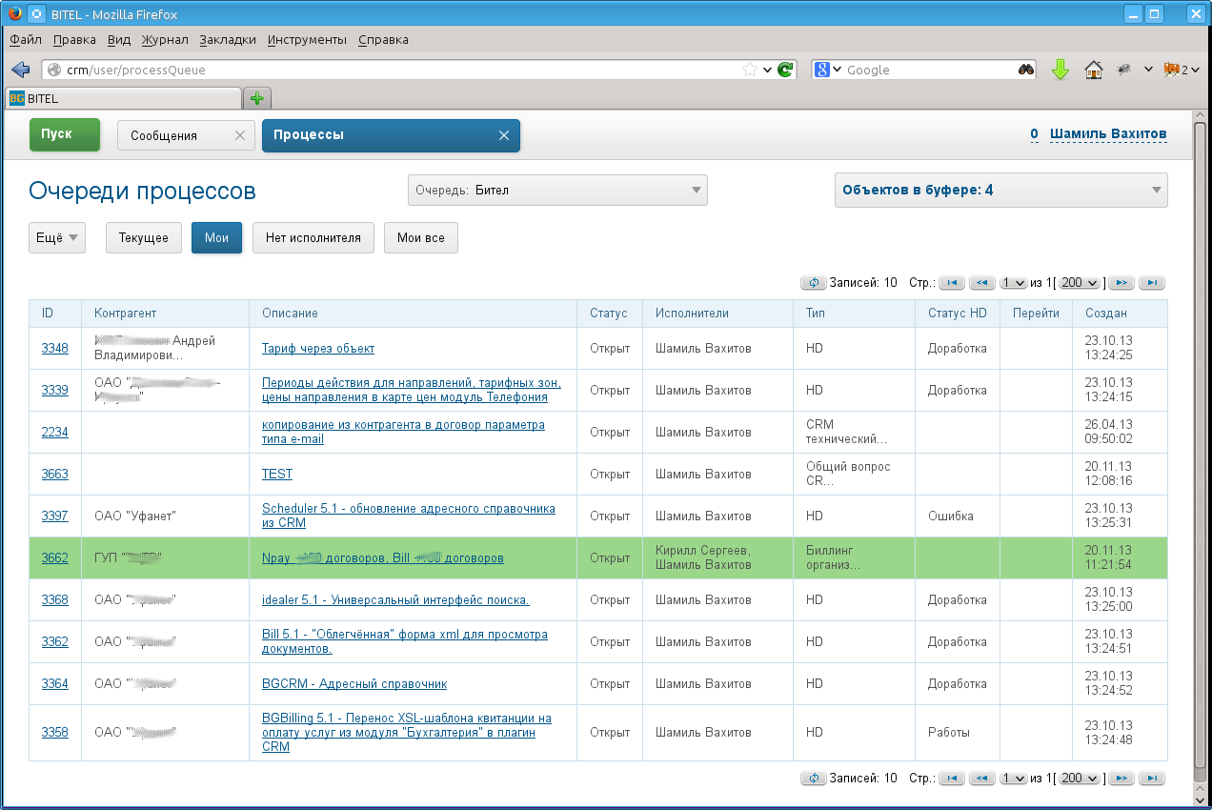The height and width of the screenshot is (810, 1212).
Task: Expand the Очередь: Бител dropdown
Action: coord(557,190)
